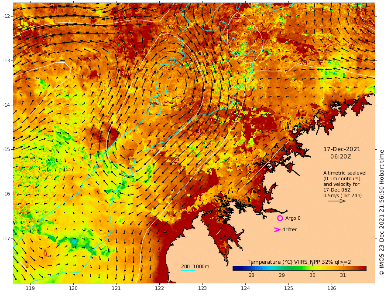Click the (0.1m contours) text line

tap(342, 178)
